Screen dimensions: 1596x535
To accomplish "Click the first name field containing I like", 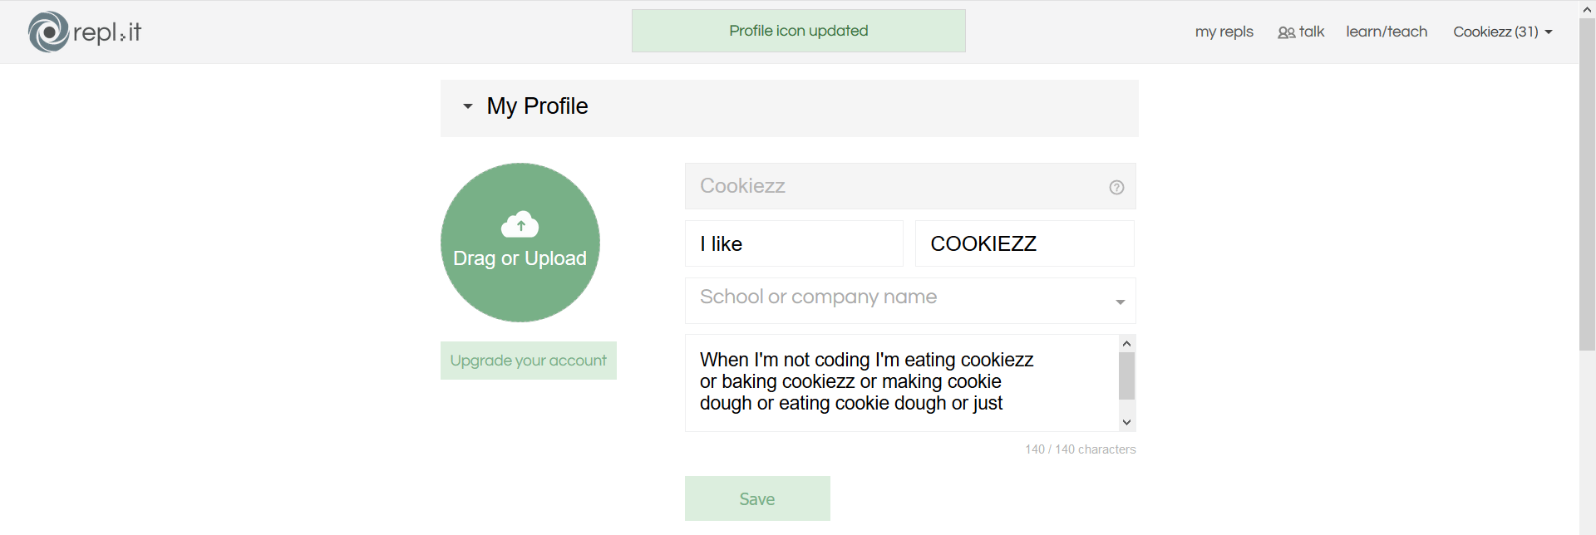I will click(794, 243).
